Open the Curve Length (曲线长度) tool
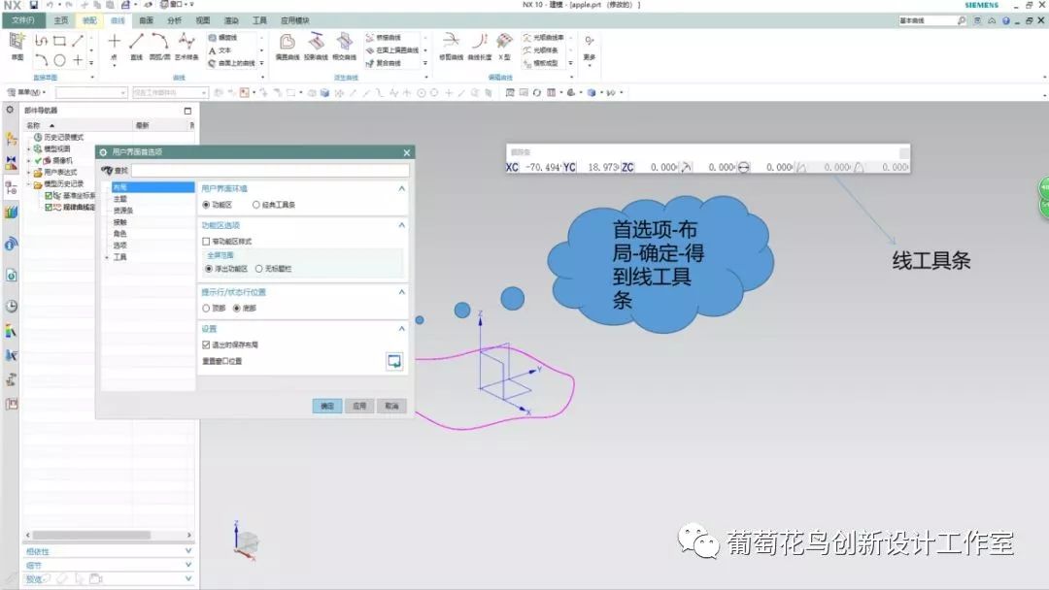This screenshot has width=1049, height=590. click(x=479, y=47)
